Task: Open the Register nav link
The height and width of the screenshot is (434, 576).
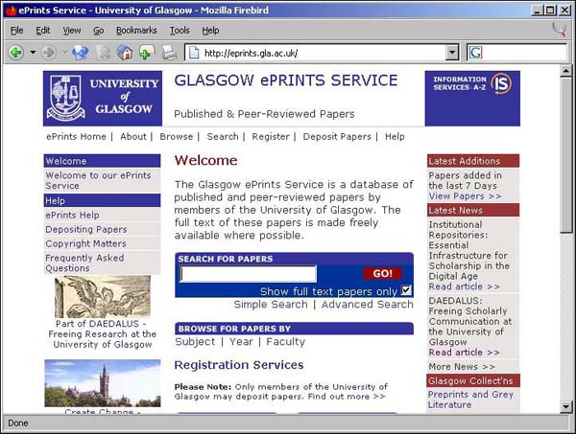Action: (x=271, y=137)
